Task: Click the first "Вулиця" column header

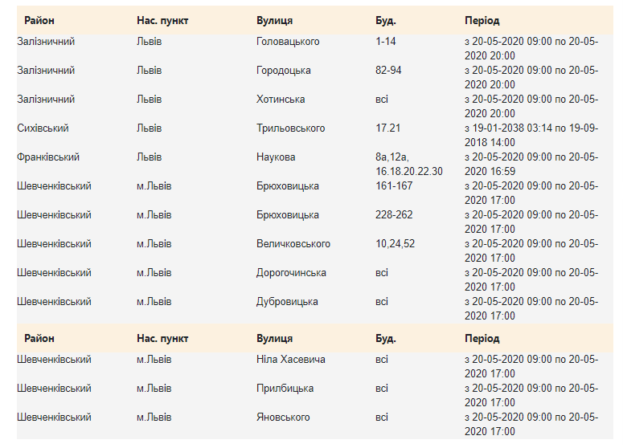Action: [274, 20]
